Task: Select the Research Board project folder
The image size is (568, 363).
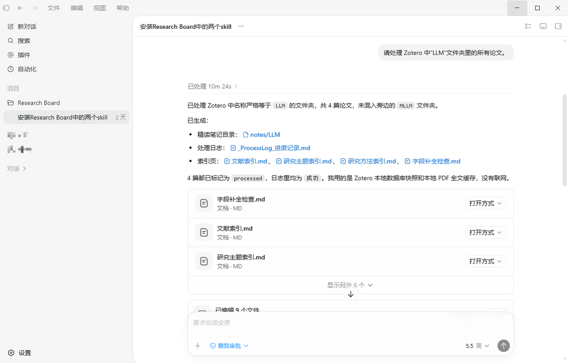Action: pos(67,103)
